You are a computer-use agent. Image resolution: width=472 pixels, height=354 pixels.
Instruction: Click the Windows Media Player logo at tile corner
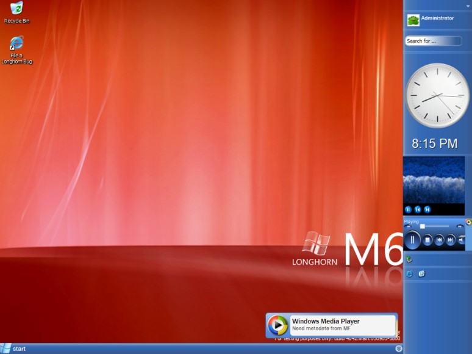coord(468,222)
